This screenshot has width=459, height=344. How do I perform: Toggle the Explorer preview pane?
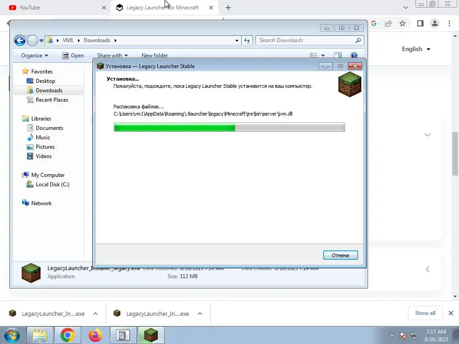point(338,55)
